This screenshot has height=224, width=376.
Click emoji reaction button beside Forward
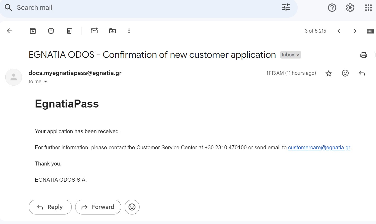click(132, 207)
